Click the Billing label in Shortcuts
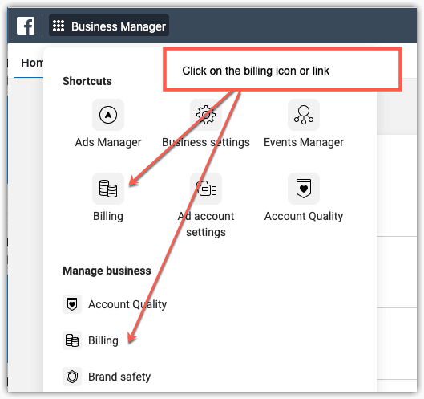Screen dimensions: 424x399 pos(108,216)
